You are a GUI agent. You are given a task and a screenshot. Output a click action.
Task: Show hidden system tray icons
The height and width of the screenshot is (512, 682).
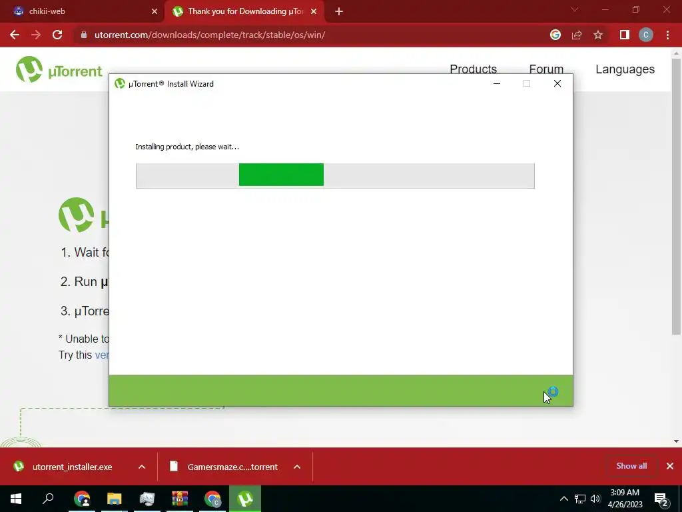pyautogui.click(x=563, y=499)
